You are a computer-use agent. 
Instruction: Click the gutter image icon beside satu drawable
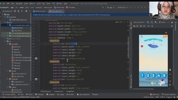click(x=36, y=59)
